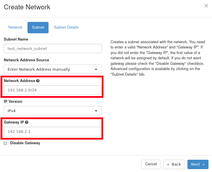
Task: Go back with the Back button
Action: coord(174,164)
